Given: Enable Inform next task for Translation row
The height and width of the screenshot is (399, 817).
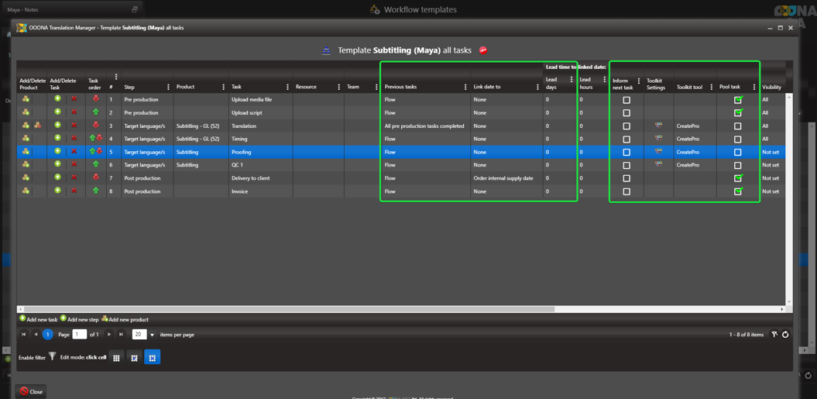Looking at the screenshot, I should pyautogui.click(x=626, y=126).
